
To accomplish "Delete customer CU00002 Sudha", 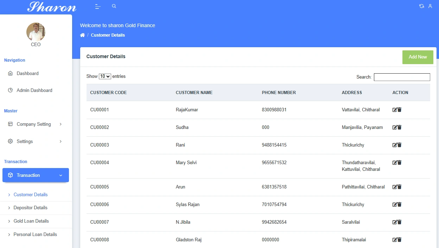I will coord(399,128).
